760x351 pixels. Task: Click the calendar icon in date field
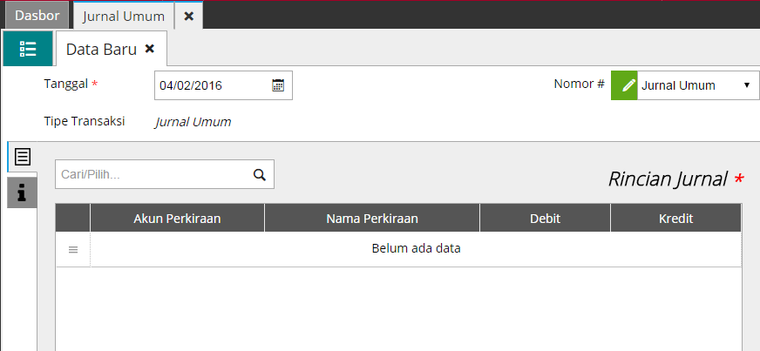[278, 85]
